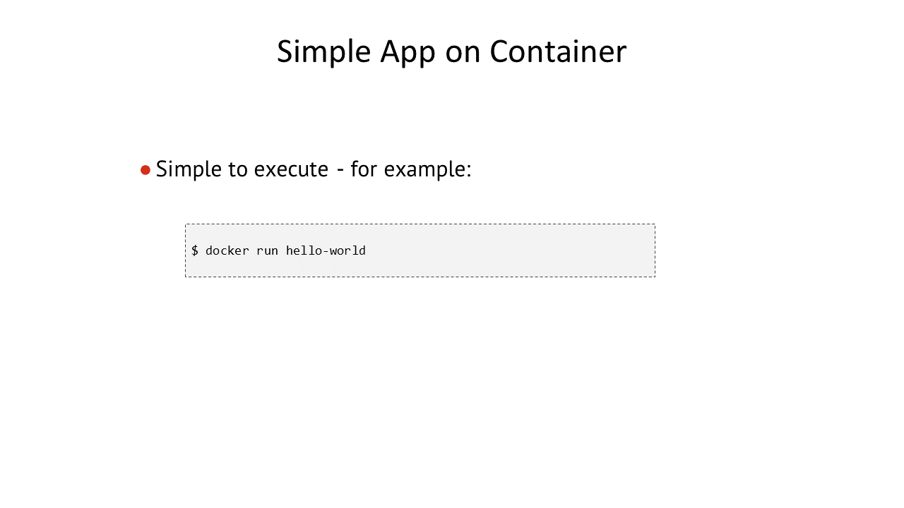The width and height of the screenshot is (904, 508).
Task: Select the word "docker" in the command
Action: 227,250
